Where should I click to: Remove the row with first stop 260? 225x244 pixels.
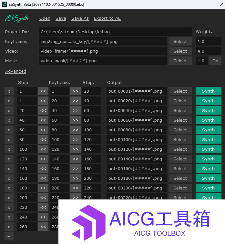click(9, 227)
